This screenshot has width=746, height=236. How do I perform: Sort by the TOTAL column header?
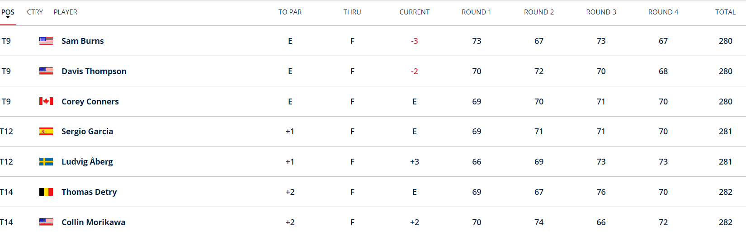pos(725,12)
